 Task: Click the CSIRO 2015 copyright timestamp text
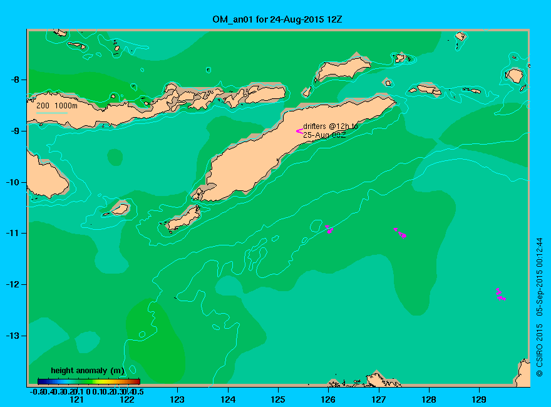pos(539,307)
